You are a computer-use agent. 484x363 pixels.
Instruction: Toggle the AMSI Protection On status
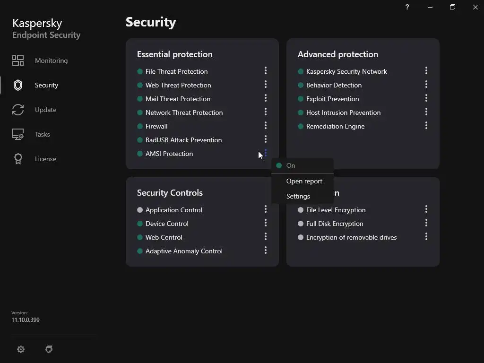(291, 165)
